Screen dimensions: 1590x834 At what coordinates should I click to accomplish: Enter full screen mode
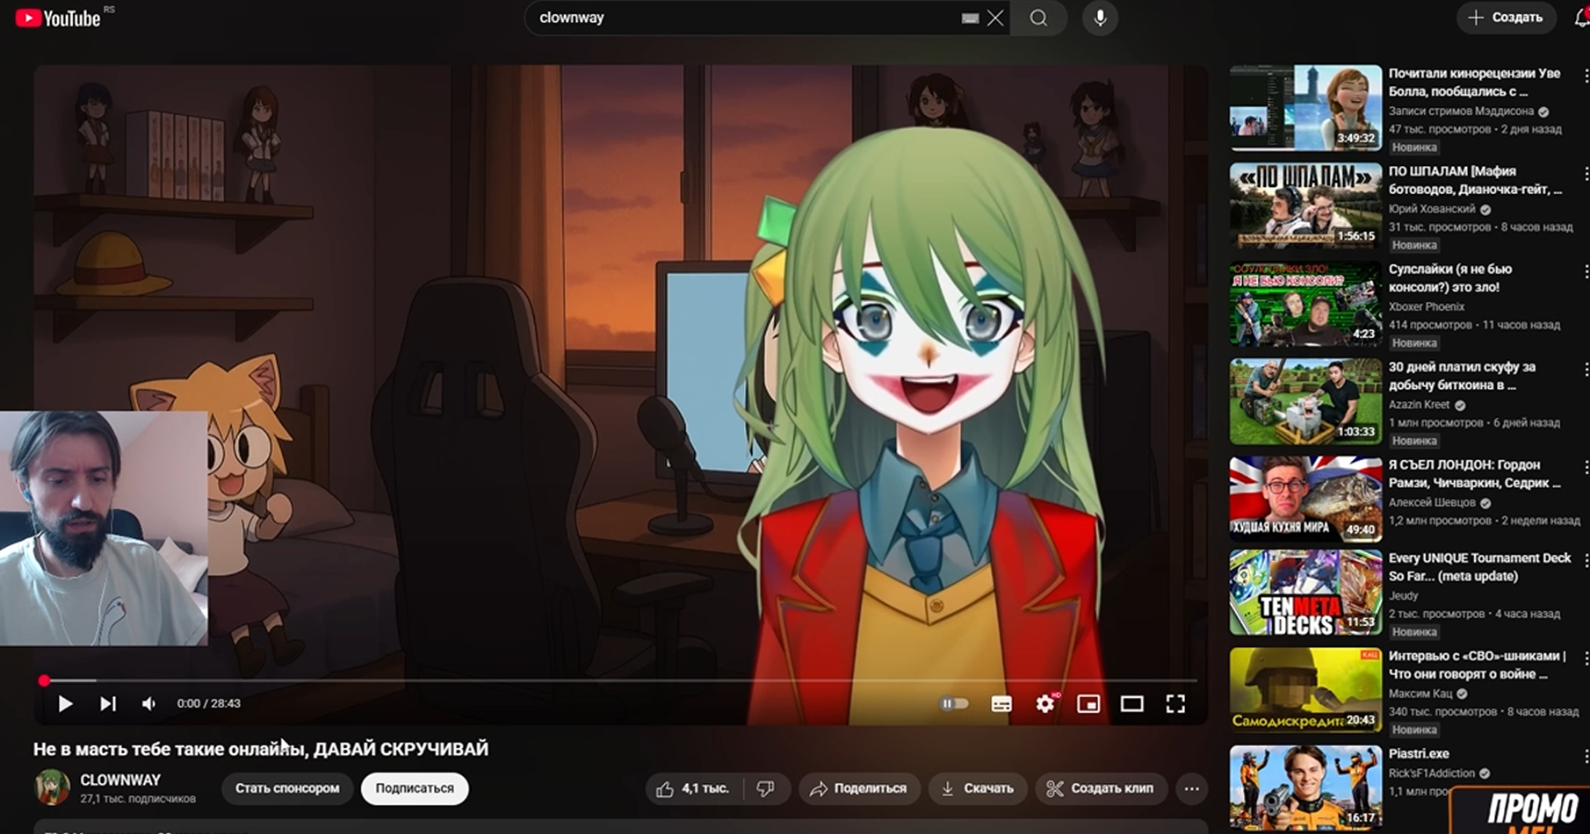pos(1175,703)
